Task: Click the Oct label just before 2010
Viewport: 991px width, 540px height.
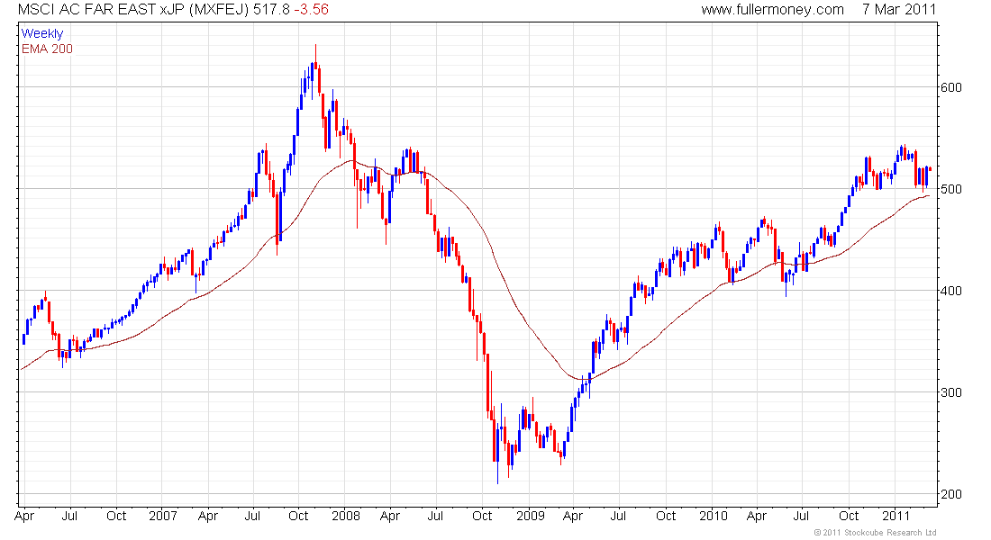Action: click(x=666, y=516)
